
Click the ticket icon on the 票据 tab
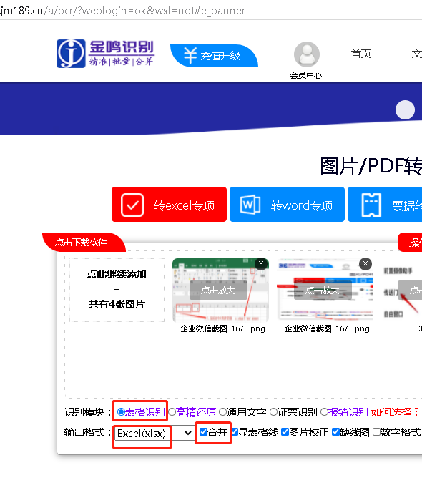point(371,205)
